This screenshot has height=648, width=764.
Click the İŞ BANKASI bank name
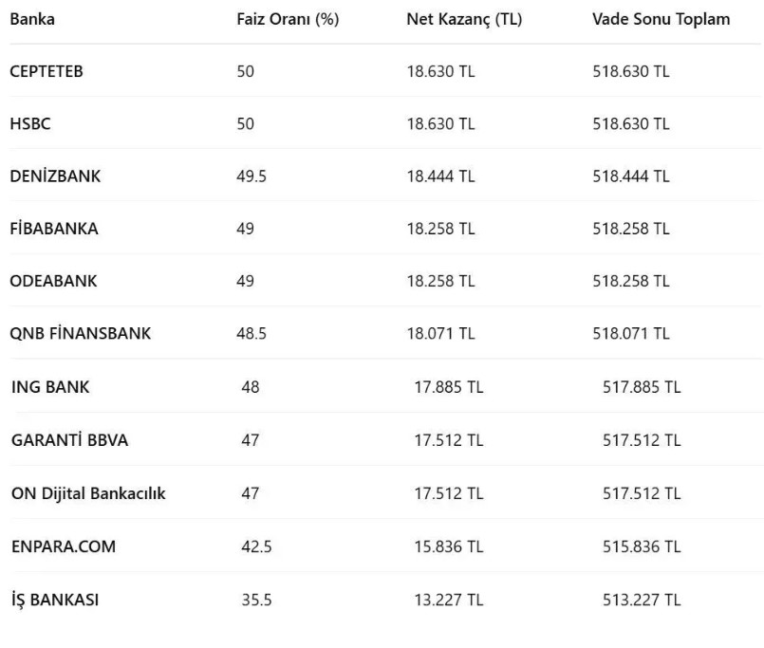55,600
